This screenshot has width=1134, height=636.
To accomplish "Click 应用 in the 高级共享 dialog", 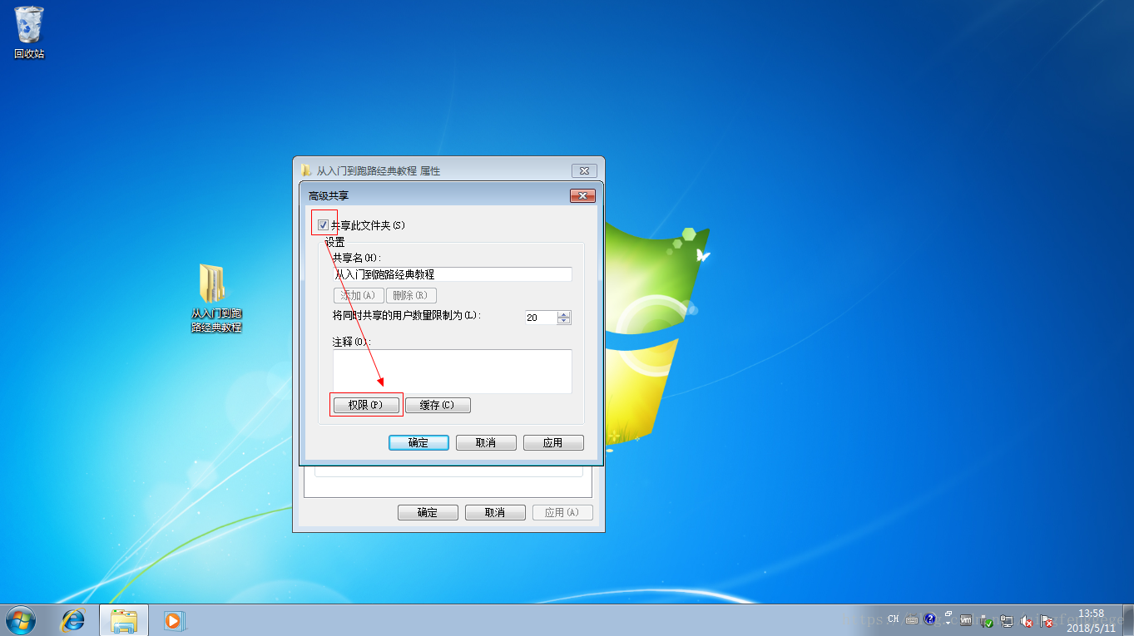I will tap(553, 442).
